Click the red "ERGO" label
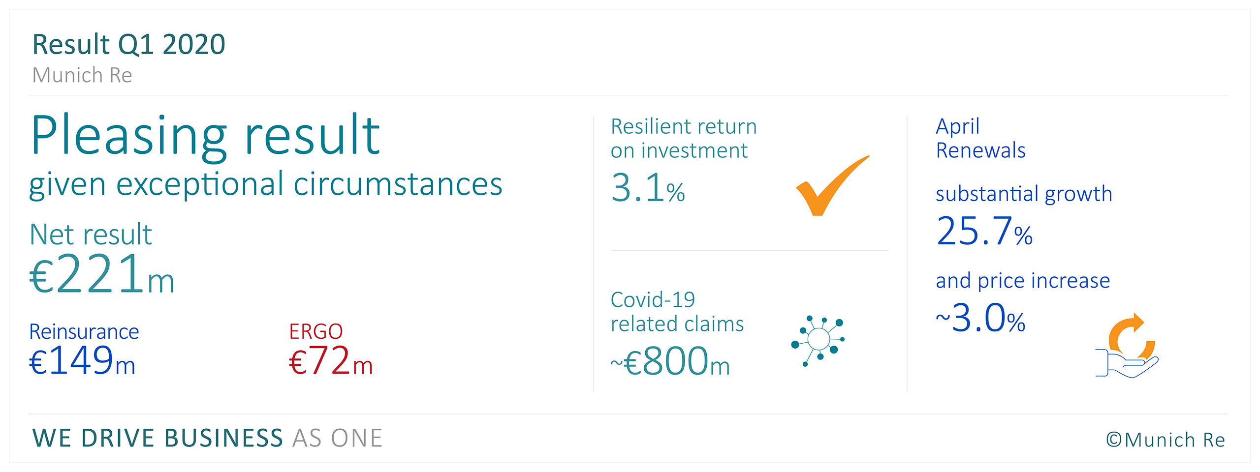This screenshot has width=1260, height=472. pos(315,332)
